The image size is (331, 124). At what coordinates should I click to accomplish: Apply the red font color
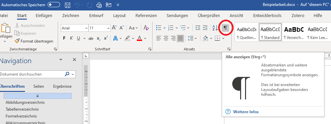point(139,38)
